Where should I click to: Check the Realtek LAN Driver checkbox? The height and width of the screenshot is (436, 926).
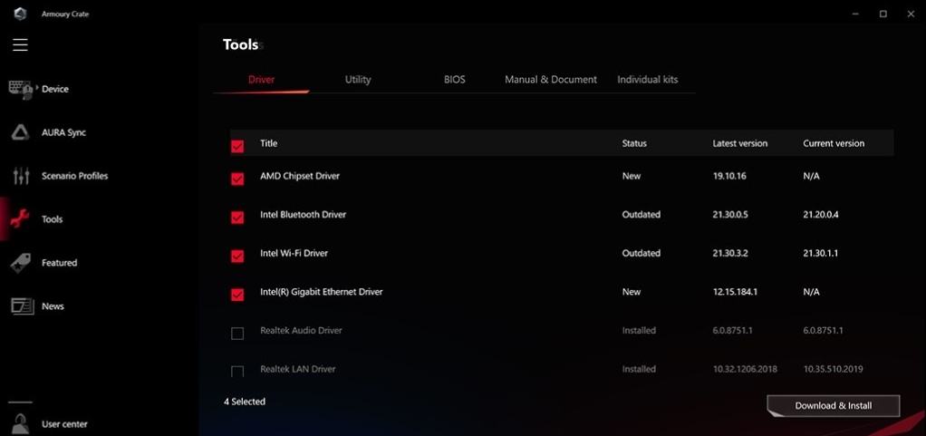click(237, 372)
